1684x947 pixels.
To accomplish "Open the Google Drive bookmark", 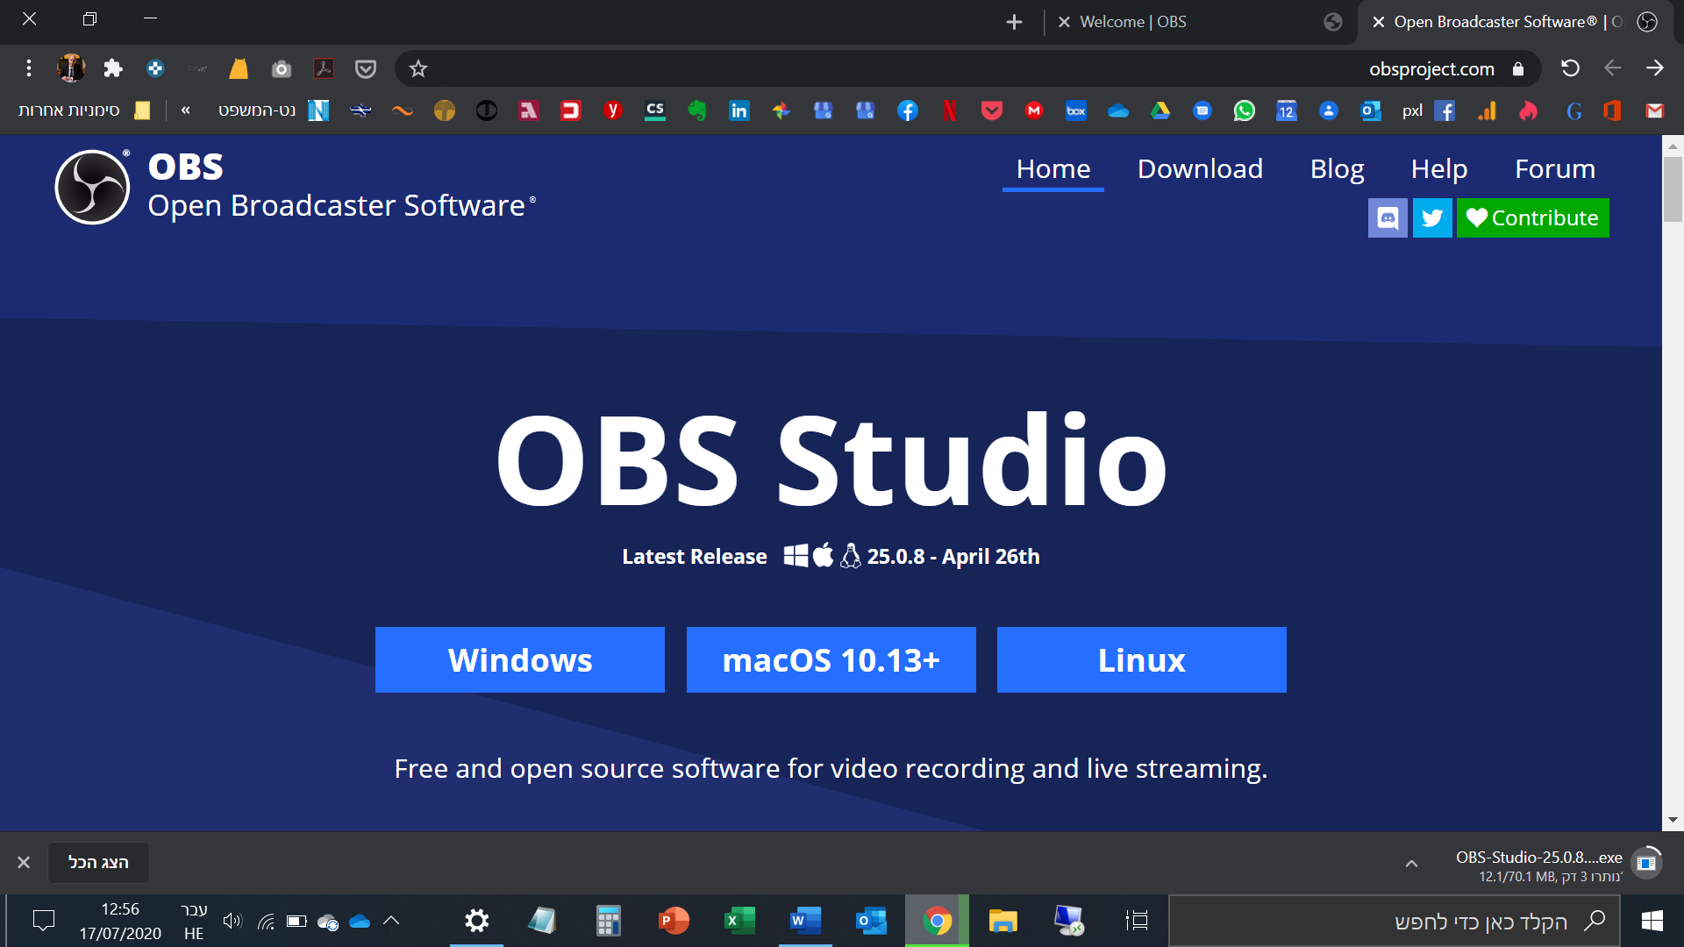I will tap(1160, 110).
